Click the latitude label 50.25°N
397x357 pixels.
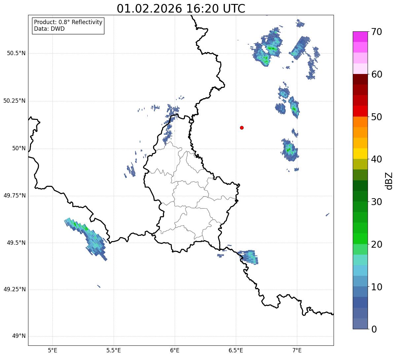click(x=15, y=101)
